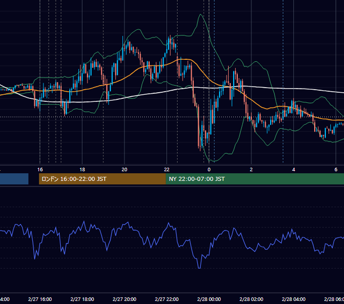Click the '2/27 16:00' date label
This screenshot has height=304, width=344.
point(40,299)
